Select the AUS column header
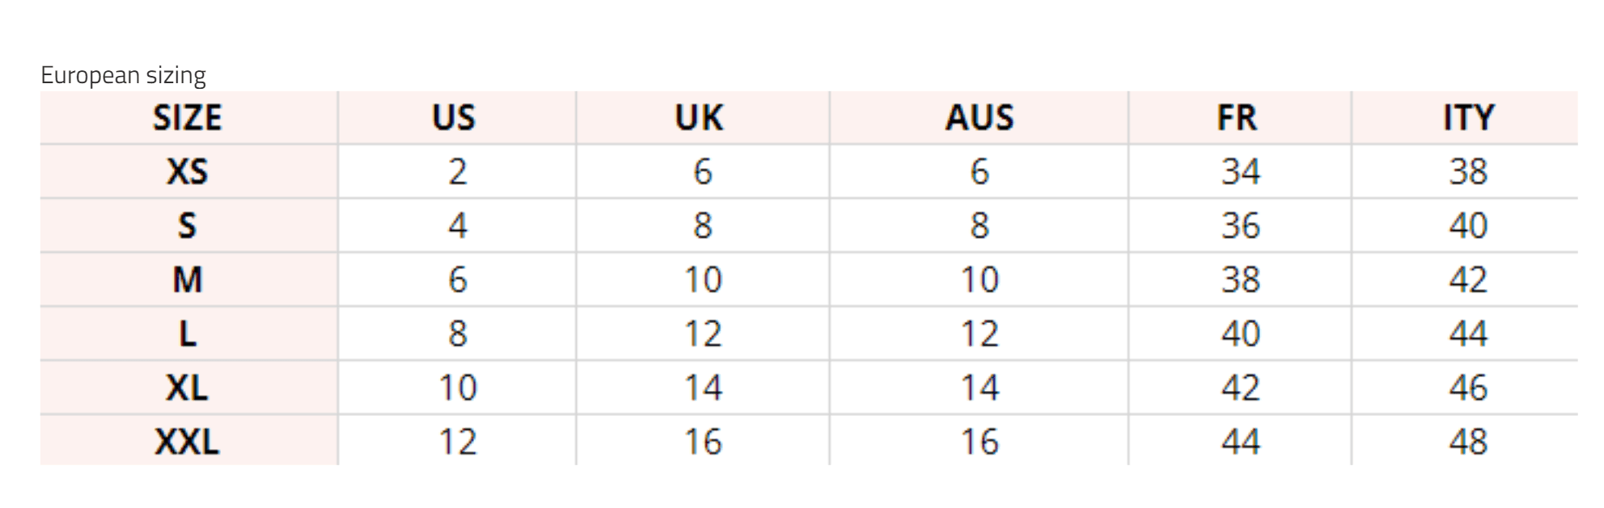The height and width of the screenshot is (508, 1604). click(x=980, y=118)
